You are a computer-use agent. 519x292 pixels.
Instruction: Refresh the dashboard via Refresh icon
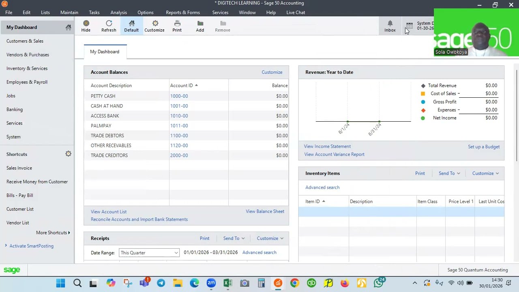click(109, 24)
